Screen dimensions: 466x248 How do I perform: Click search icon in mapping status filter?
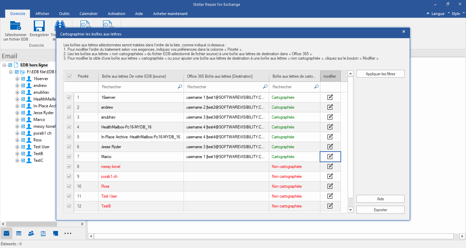[x=316, y=87]
